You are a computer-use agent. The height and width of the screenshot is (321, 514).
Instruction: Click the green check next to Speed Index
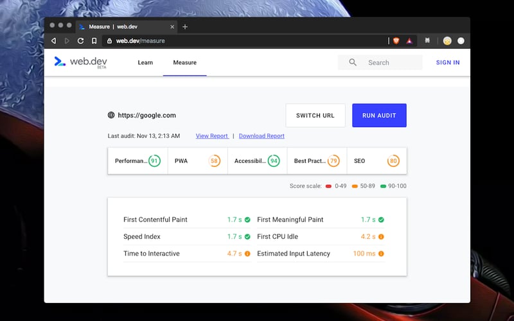click(247, 236)
